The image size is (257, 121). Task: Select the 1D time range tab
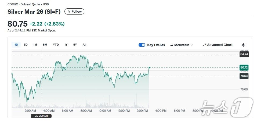(x=16, y=45)
